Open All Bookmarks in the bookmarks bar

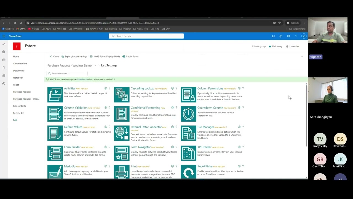click(x=297, y=29)
